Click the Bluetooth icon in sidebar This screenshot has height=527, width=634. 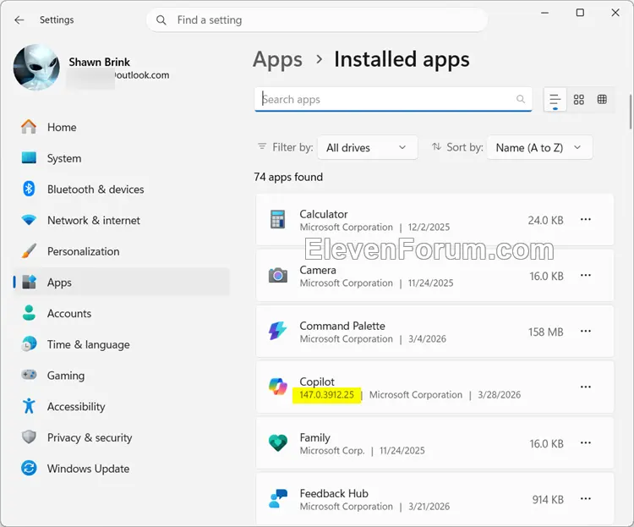(x=29, y=189)
